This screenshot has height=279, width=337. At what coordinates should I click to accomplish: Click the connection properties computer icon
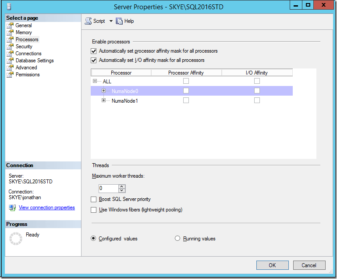[12, 207]
